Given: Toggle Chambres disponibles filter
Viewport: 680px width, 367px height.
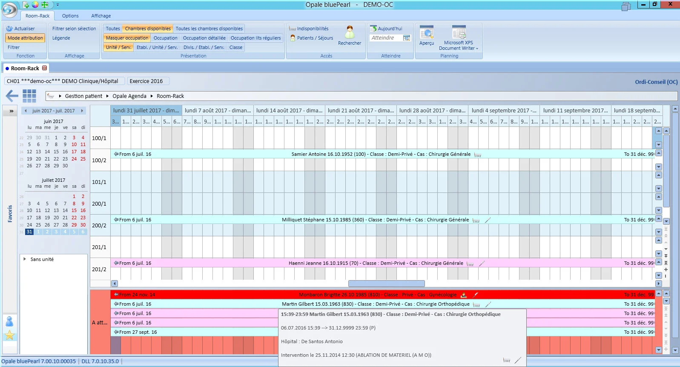Looking at the screenshot, I should point(148,29).
